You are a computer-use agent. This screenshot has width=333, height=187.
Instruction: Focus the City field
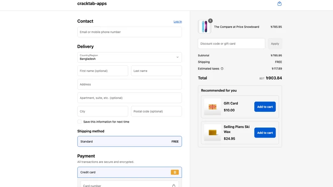click(x=103, y=111)
